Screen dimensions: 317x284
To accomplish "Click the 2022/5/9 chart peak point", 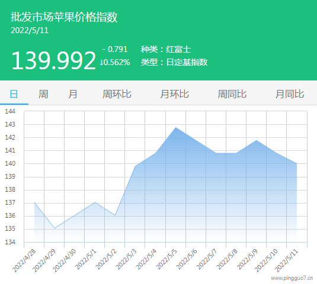I will pos(257,140).
